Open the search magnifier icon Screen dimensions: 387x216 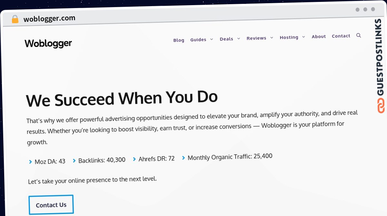358,35
